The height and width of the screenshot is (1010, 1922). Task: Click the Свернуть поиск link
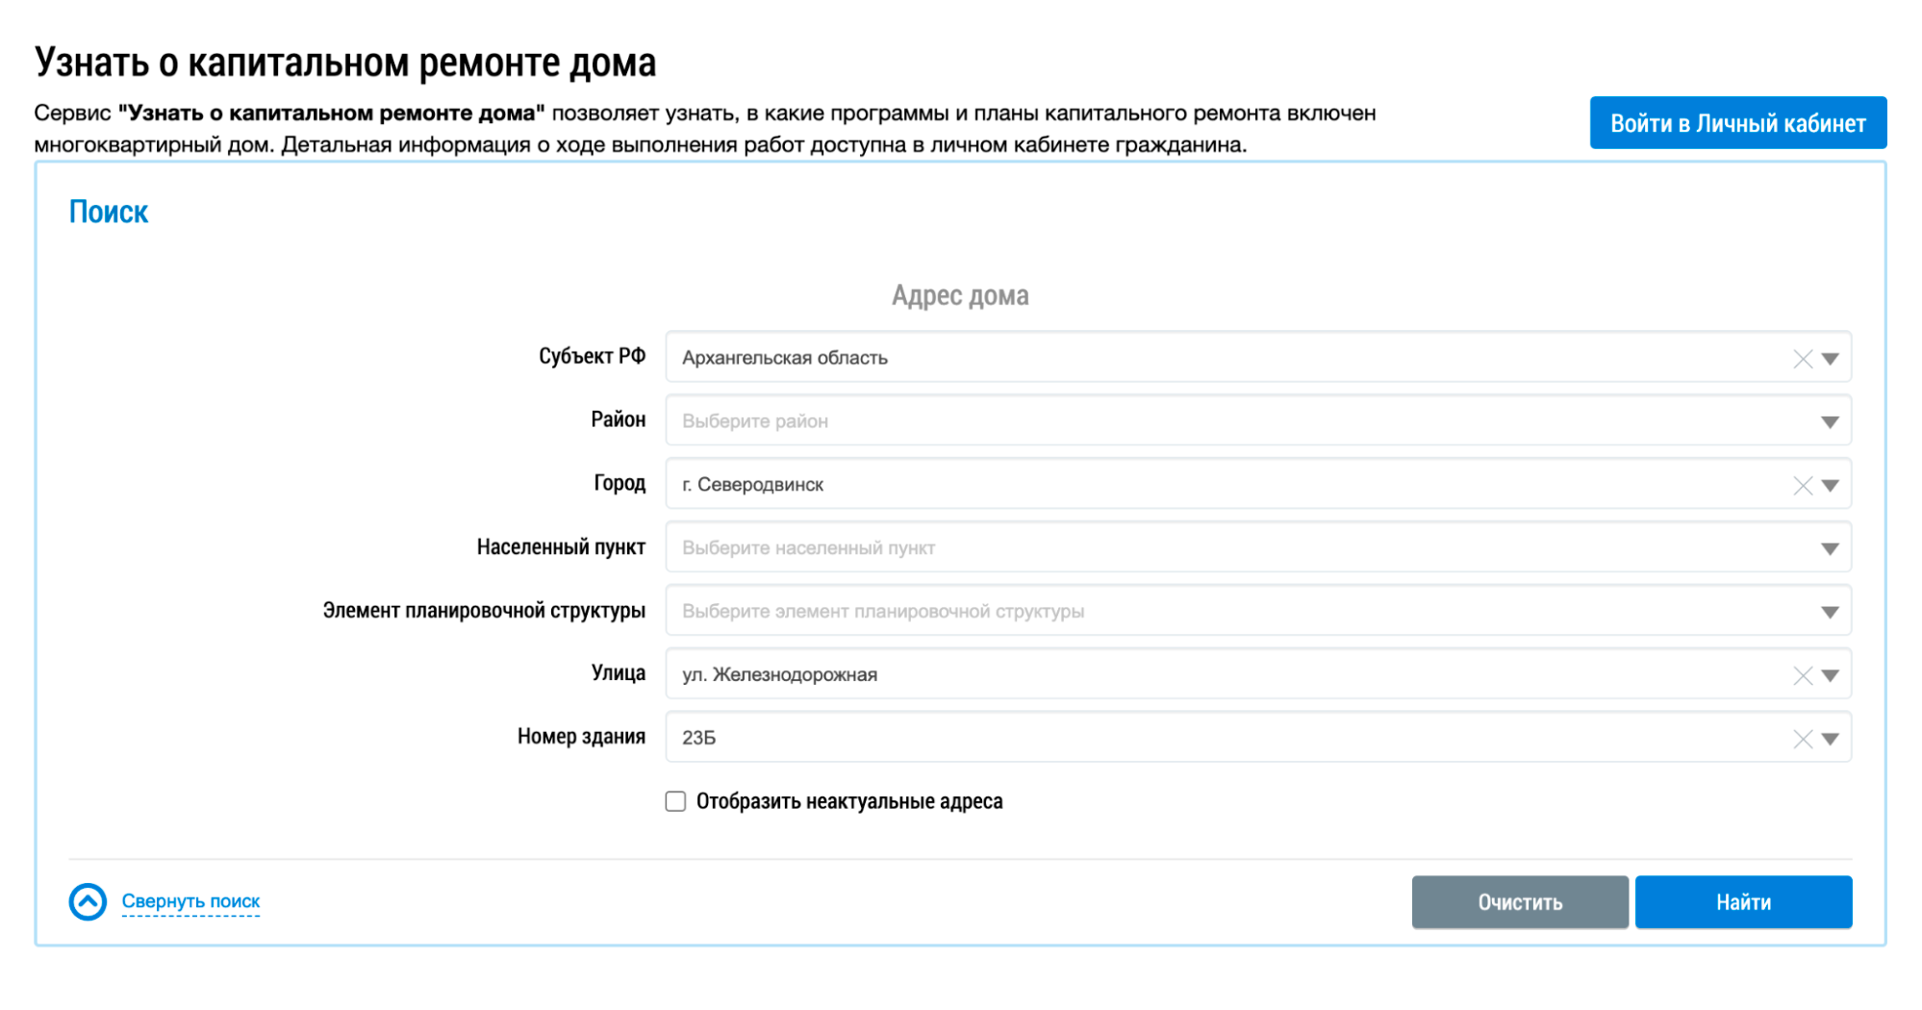(x=190, y=901)
